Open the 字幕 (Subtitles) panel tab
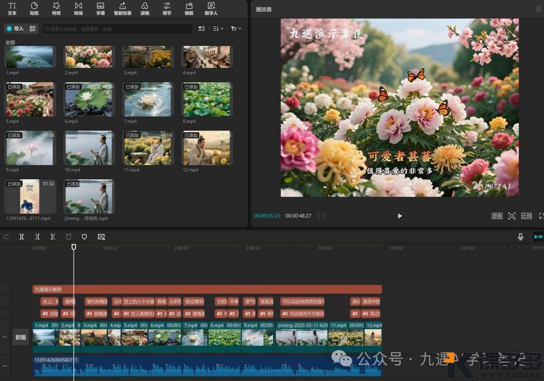 [101, 9]
